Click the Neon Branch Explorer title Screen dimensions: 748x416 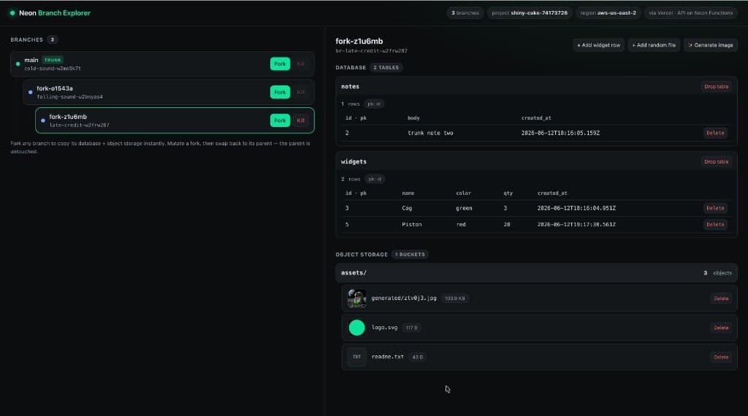(54, 13)
